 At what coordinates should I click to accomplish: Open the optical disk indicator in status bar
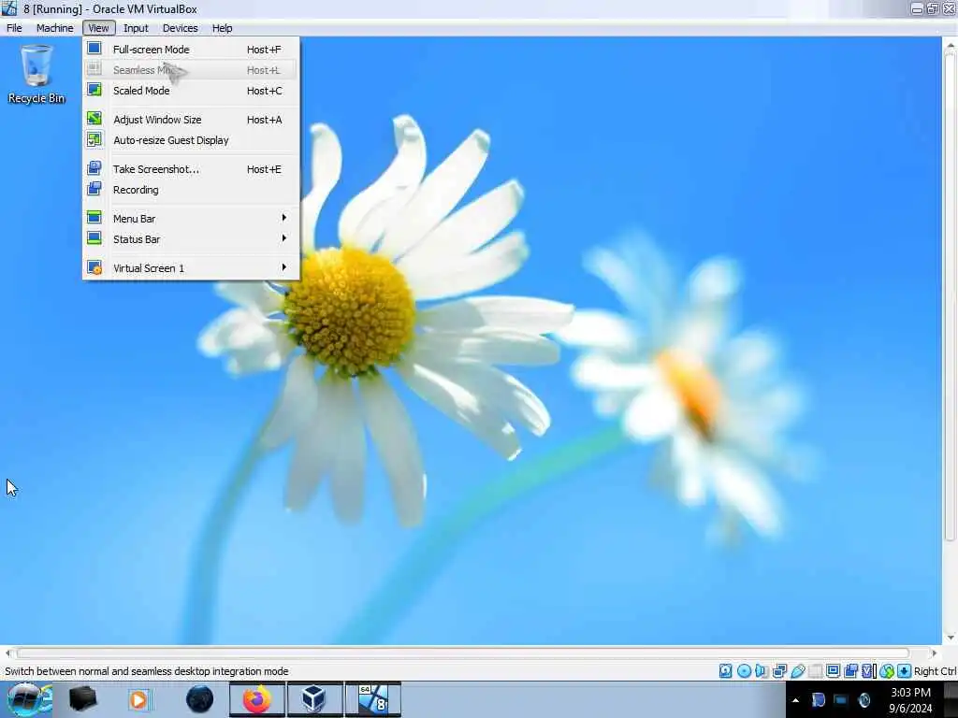tap(744, 671)
